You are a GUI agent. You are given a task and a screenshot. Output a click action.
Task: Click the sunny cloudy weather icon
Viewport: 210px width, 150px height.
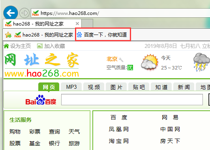tap(150, 62)
